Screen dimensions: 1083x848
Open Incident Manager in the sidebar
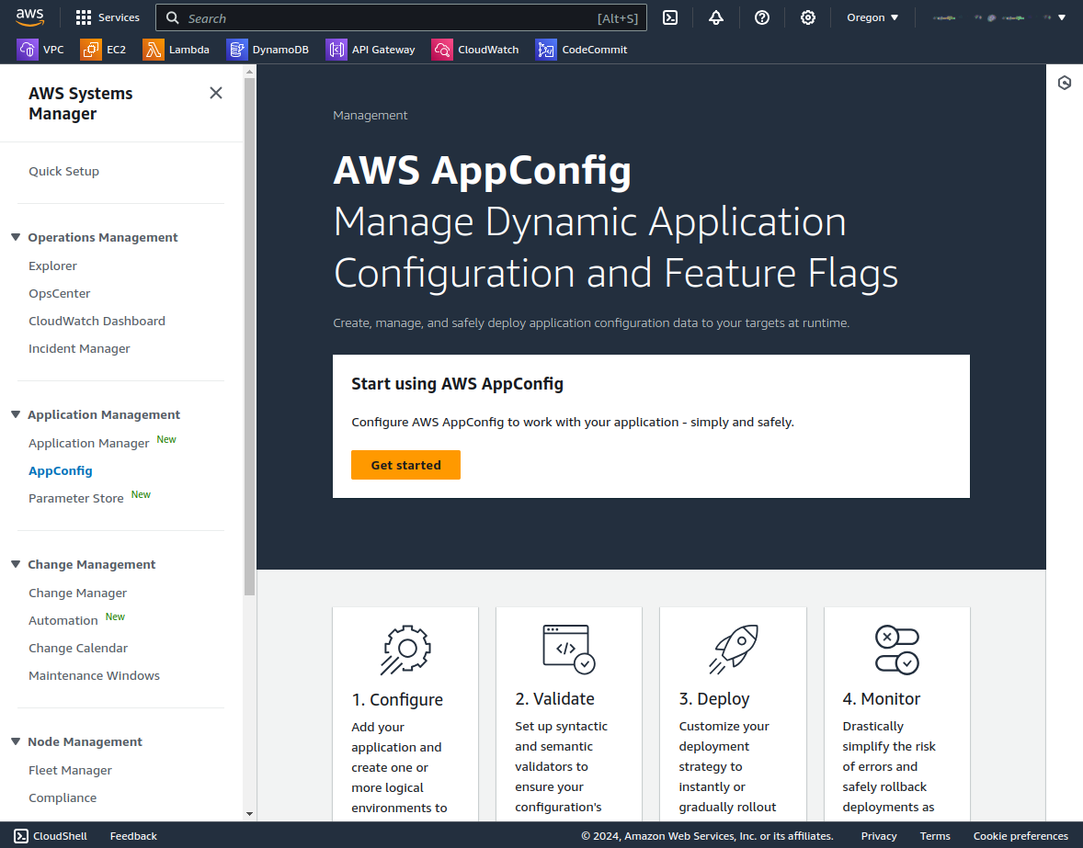tap(79, 348)
